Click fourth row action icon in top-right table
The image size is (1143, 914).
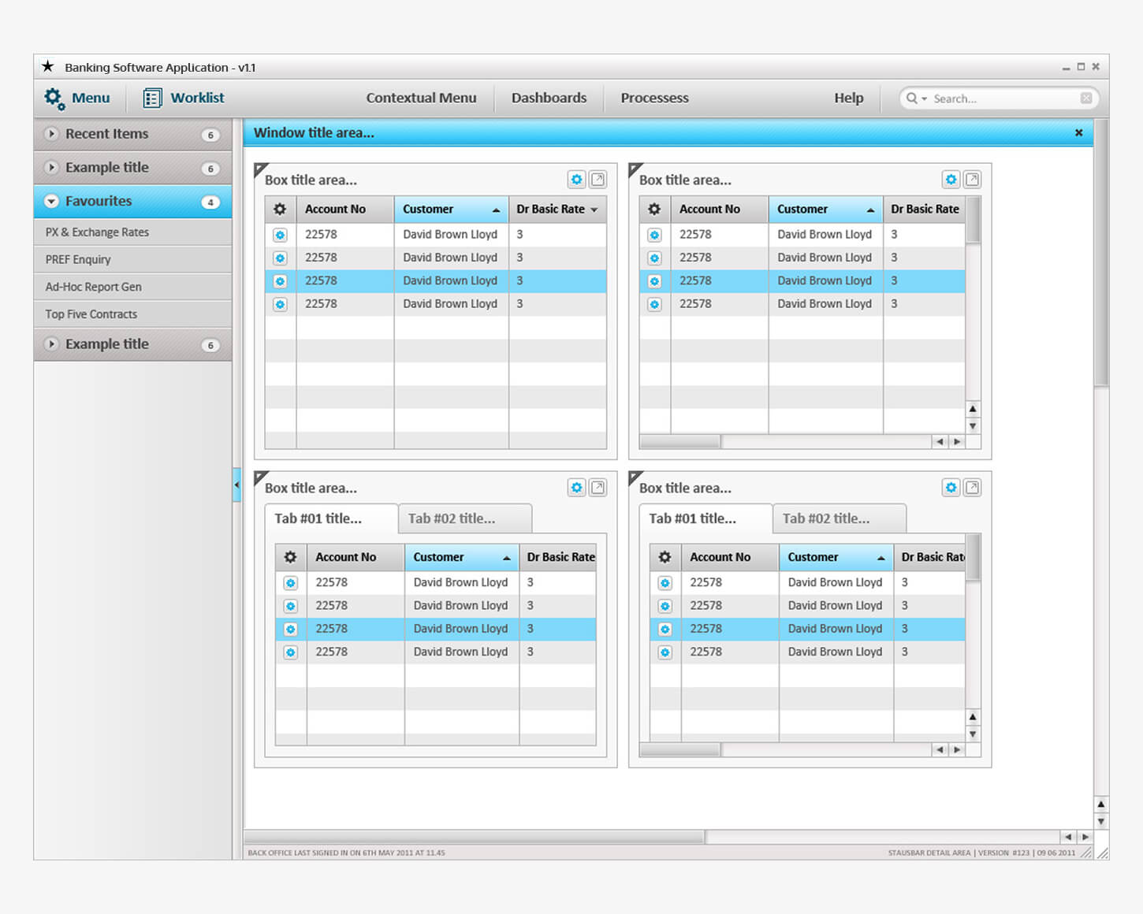coord(654,304)
